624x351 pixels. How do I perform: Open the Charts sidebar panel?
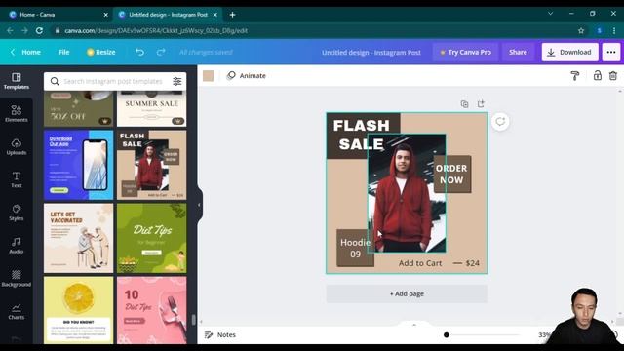tap(17, 311)
